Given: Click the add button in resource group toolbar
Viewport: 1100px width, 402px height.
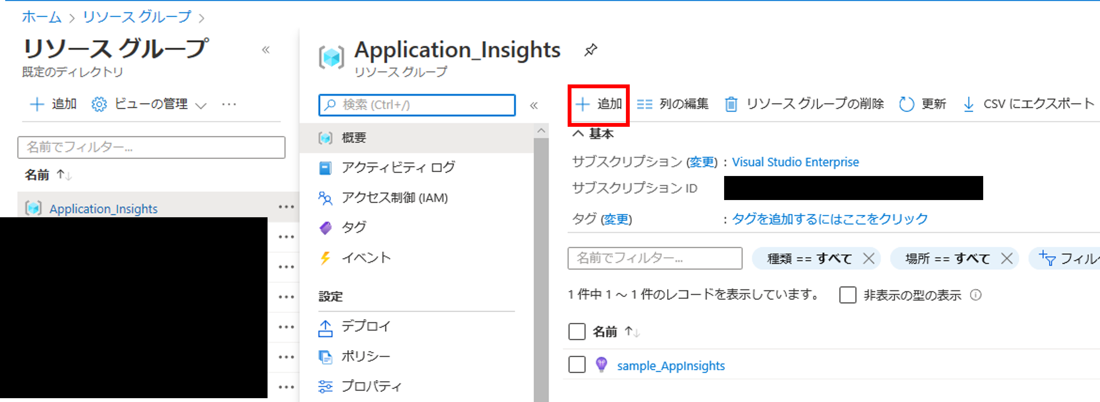Looking at the screenshot, I should coord(598,104).
